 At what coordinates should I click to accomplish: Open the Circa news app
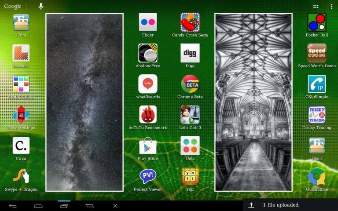click(21, 146)
